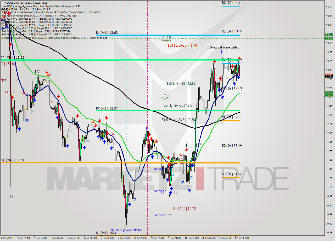Click the '8 Jan 13:00' time axis label
The height and width of the screenshot is (241, 335).
(141, 238)
